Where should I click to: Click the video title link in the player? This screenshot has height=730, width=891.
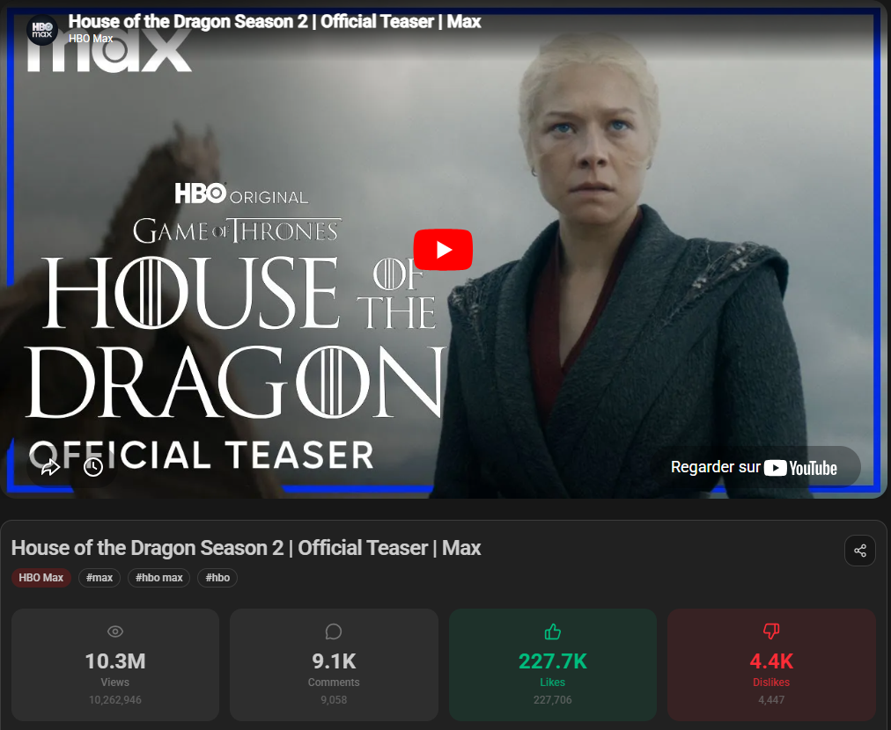tap(275, 22)
